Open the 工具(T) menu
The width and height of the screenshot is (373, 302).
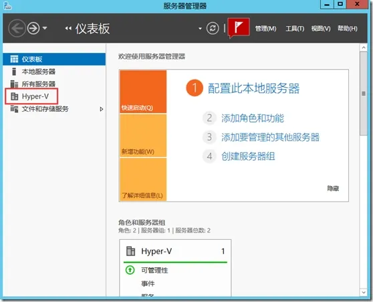[x=295, y=29]
